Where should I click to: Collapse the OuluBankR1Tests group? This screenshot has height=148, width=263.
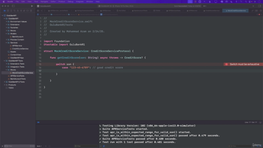5,61
